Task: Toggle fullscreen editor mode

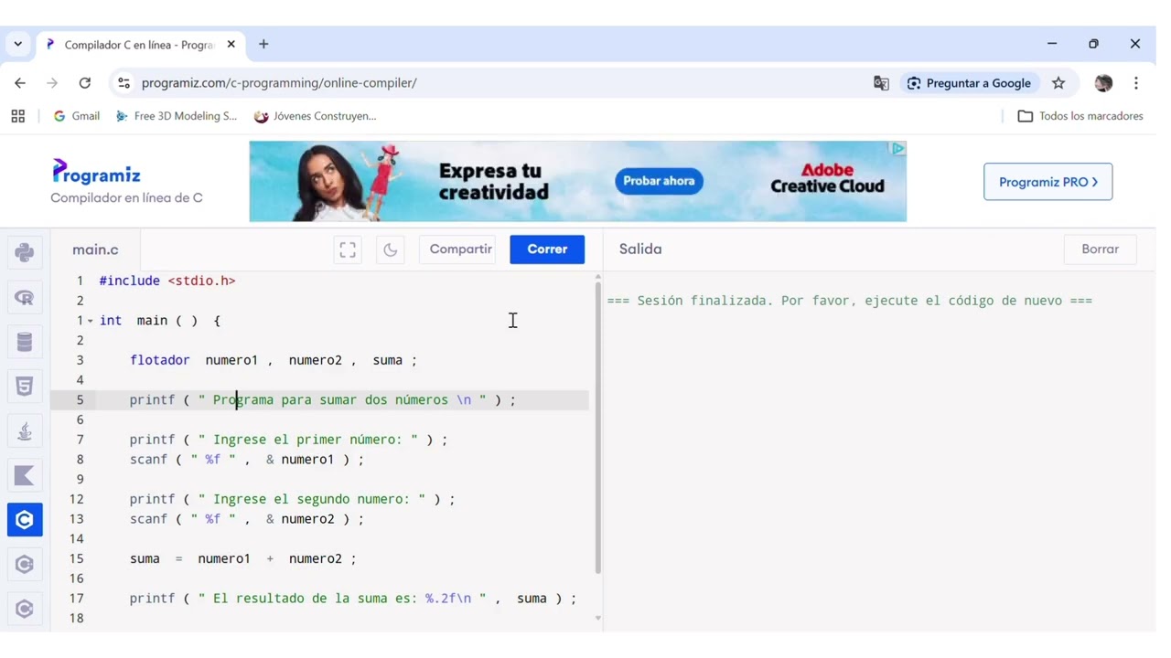Action: [x=348, y=249]
